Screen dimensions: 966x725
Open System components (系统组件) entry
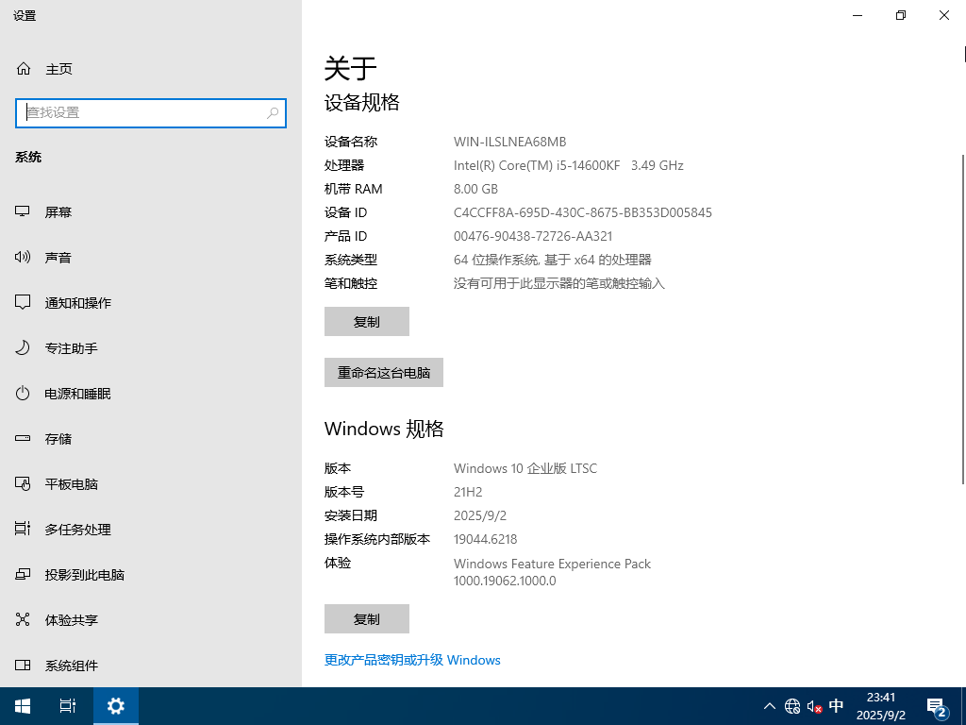coord(71,666)
